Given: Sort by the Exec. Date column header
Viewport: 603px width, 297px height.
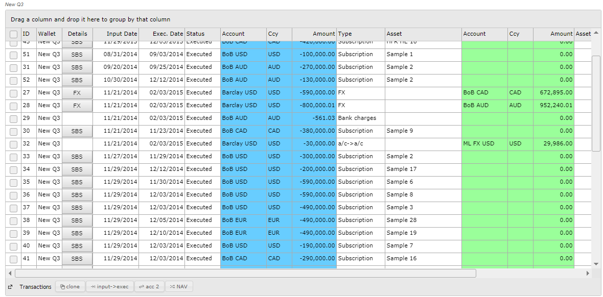Looking at the screenshot, I should [x=162, y=34].
